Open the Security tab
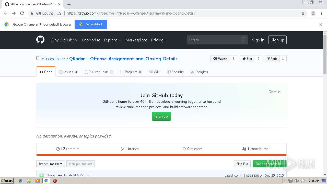327x184 pixels. coord(175,72)
